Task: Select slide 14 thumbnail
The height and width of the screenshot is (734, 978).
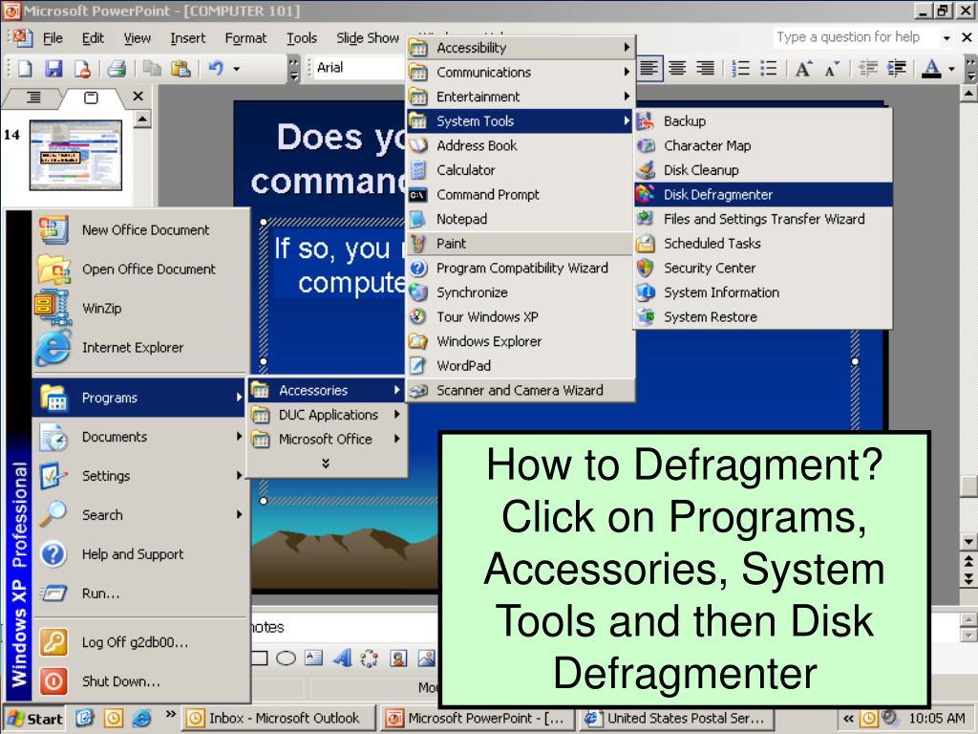Action: click(x=76, y=155)
